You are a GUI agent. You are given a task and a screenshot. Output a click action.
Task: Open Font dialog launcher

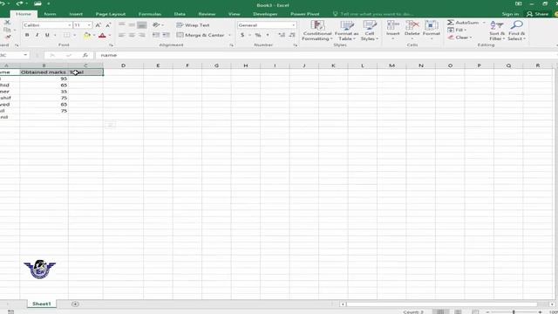click(x=111, y=45)
